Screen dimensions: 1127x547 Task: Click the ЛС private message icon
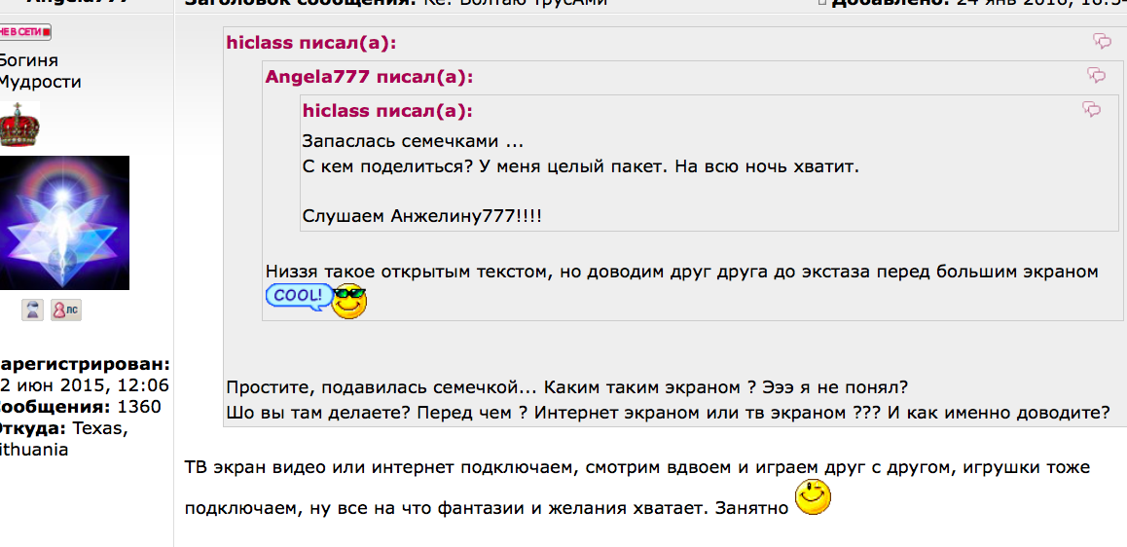click(x=66, y=310)
